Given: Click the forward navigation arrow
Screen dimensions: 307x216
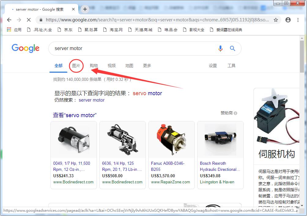Looking at the screenshot, I should [x=19, y=20].
